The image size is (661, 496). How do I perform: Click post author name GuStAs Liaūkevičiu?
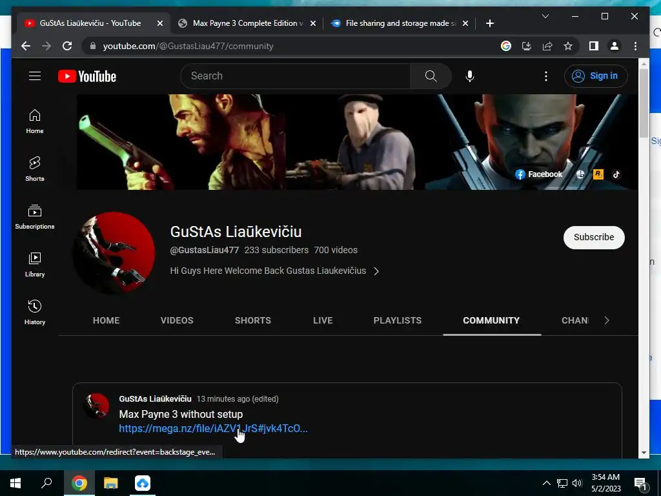[x=155, y=399]
